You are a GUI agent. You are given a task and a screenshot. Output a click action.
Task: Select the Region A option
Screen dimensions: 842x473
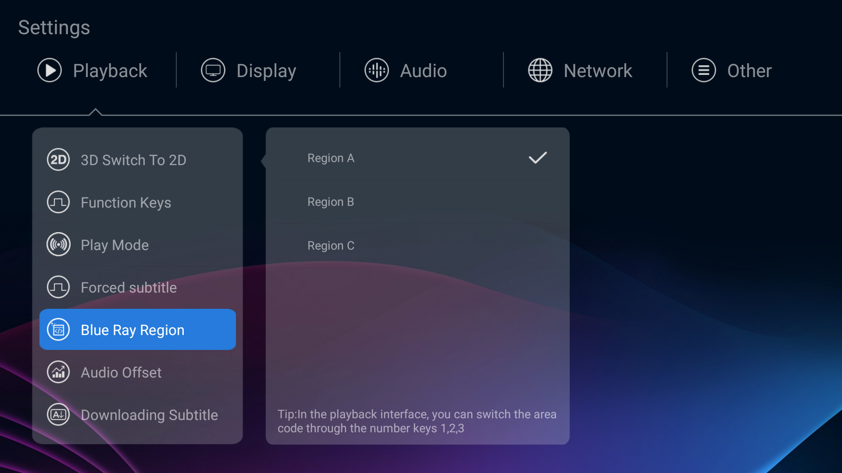click(331, 158)
